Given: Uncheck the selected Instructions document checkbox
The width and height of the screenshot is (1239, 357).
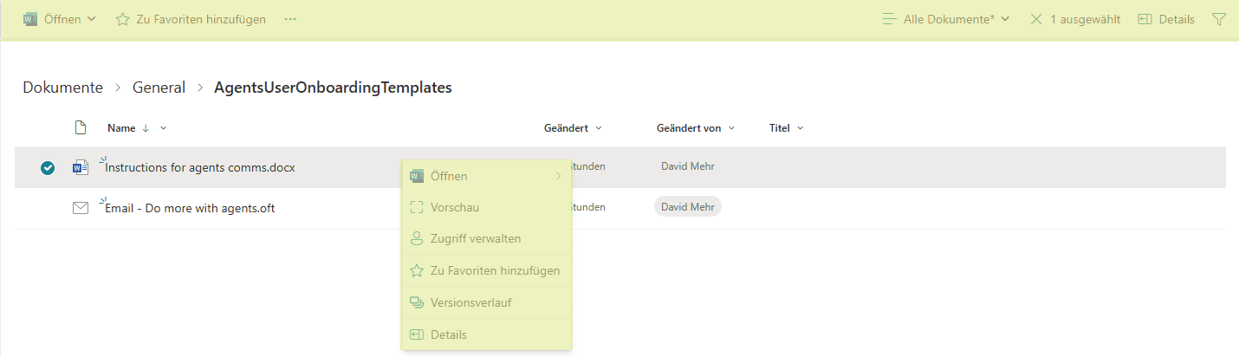Looking at the screenshot, I should click(48, 168).
